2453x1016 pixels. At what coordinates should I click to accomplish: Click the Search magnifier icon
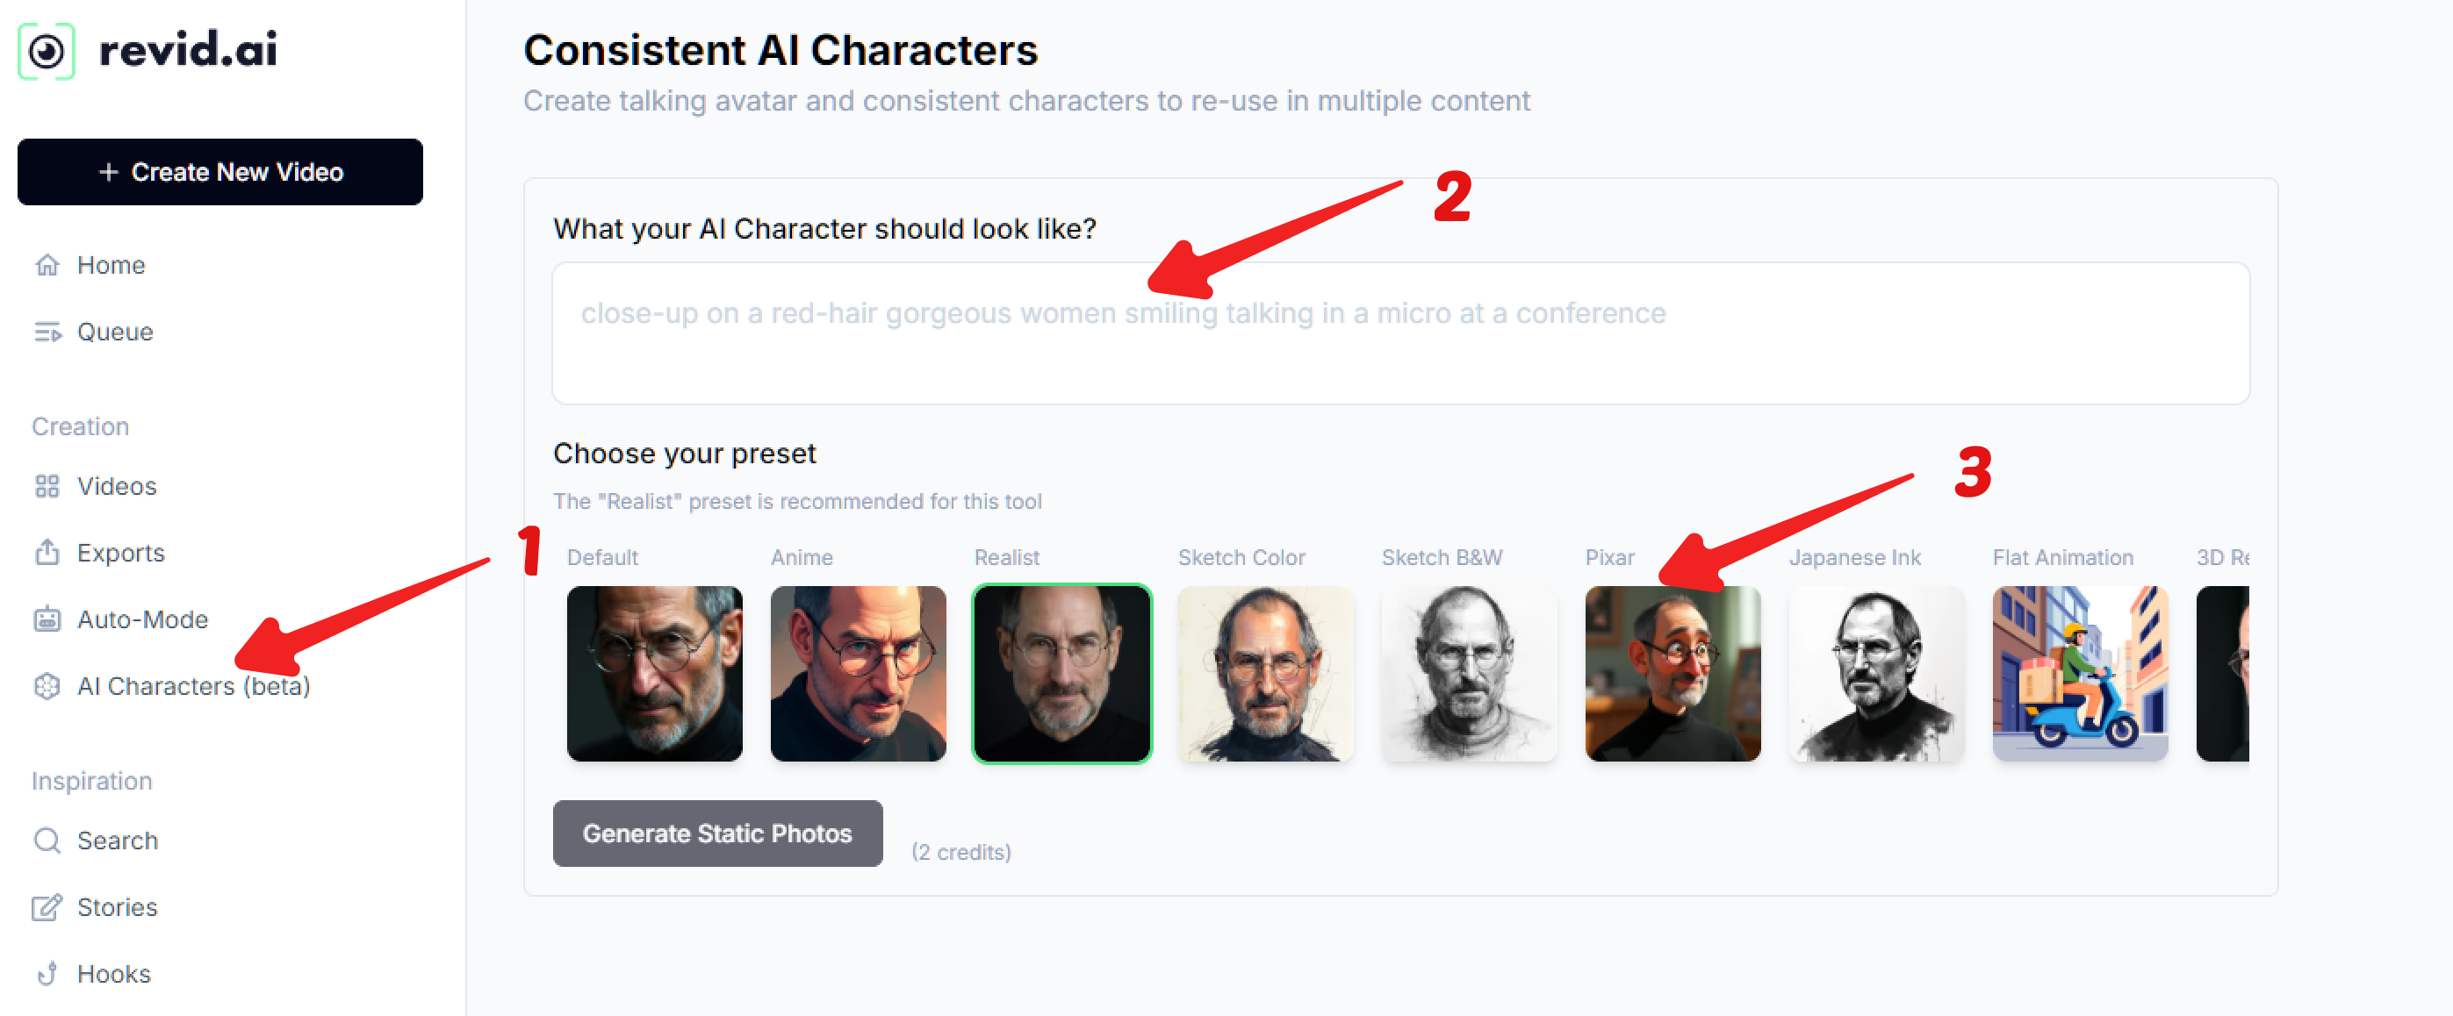47,841
